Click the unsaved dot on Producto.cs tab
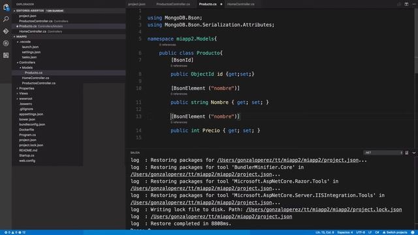 pos(221,5)
